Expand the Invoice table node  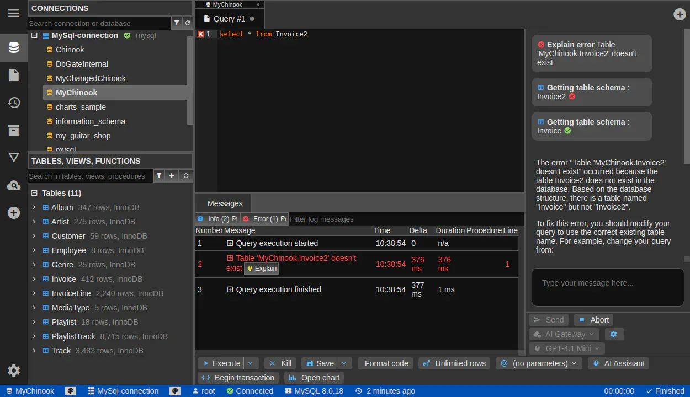click(34, 279)
